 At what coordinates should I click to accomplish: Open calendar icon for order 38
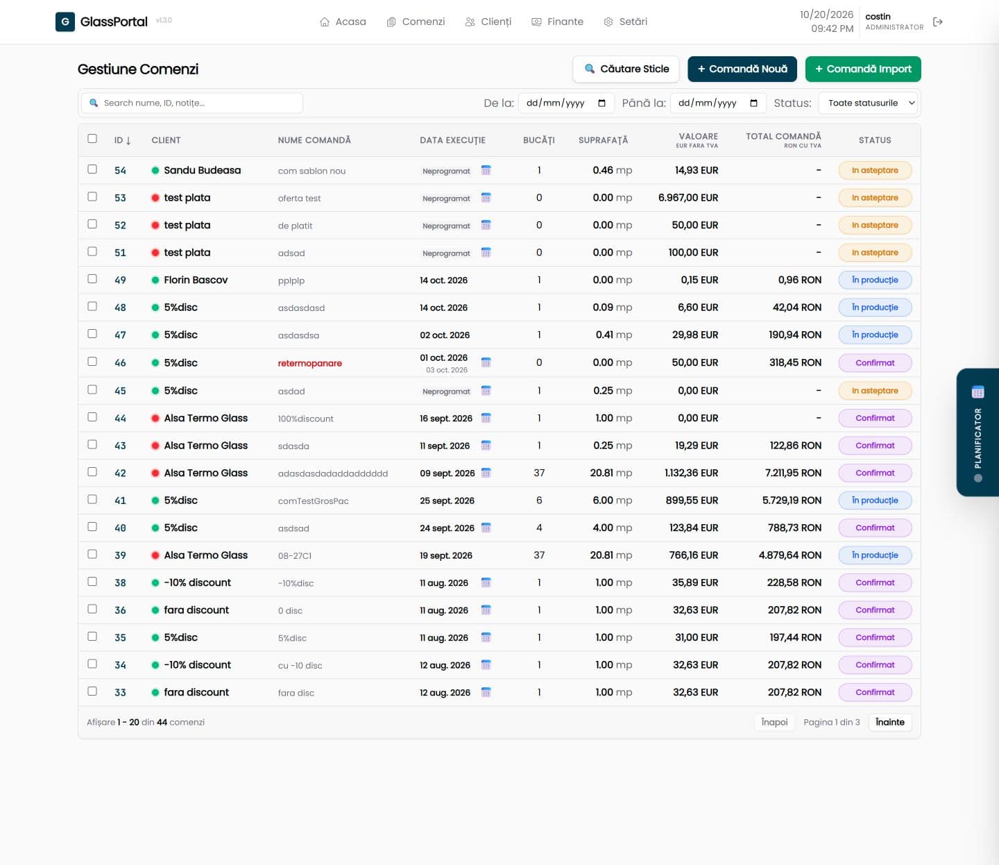486,582
